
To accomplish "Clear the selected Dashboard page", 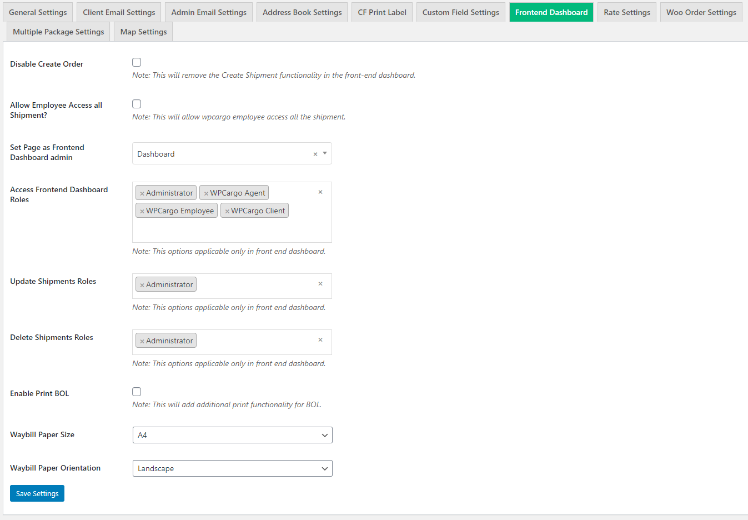I will [x=315, y=154].
